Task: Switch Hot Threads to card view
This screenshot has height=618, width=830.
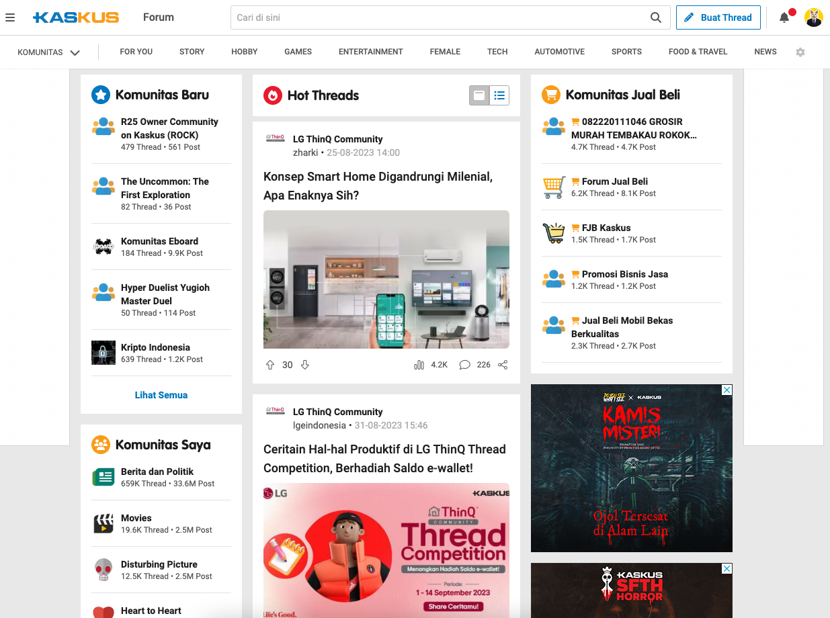Action: [479, 95]
